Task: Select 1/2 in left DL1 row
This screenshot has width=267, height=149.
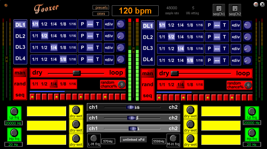Action: click(x=44, y=24)
